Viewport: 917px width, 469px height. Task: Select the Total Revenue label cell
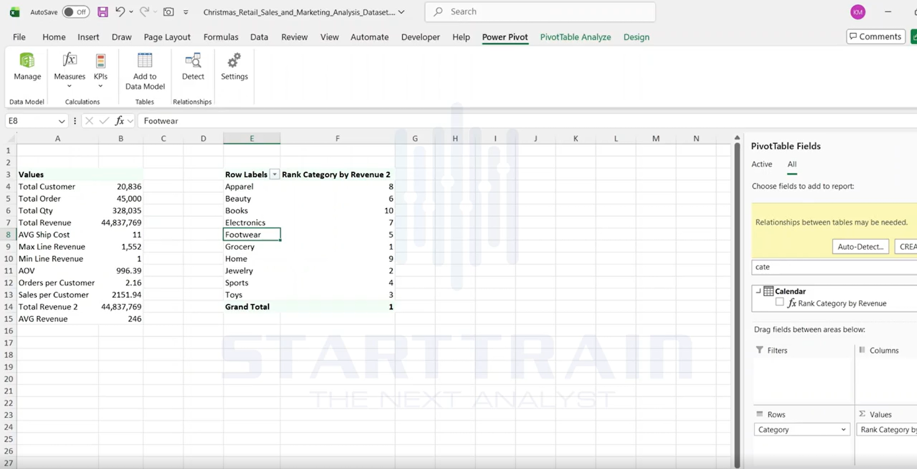[57, 223]
